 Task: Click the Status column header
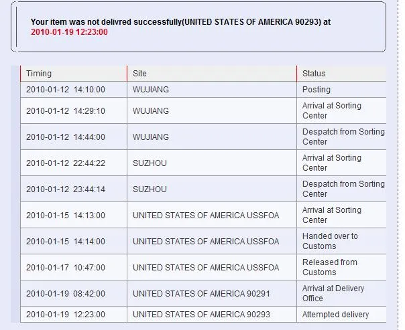[314, 74]
